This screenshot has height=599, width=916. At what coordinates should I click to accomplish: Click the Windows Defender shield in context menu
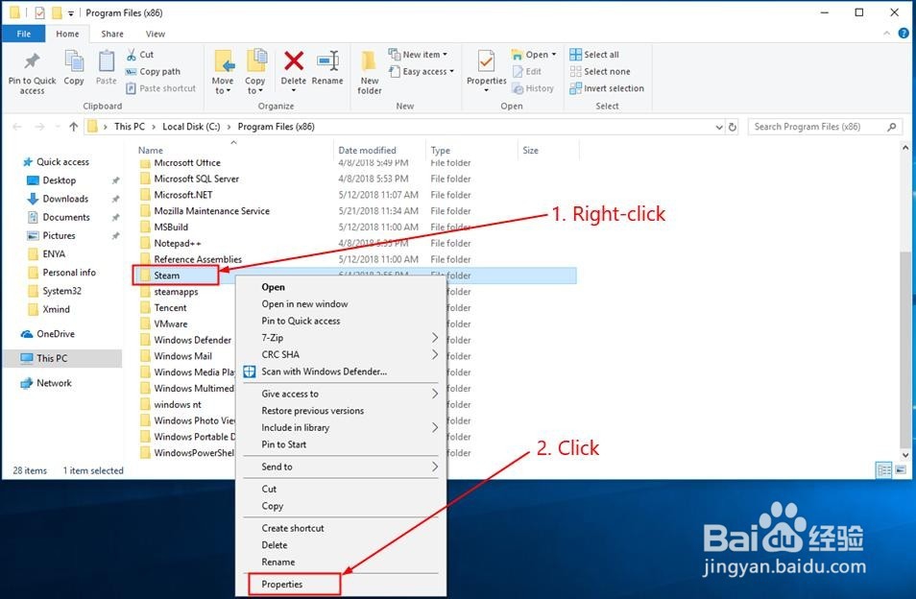[250, 371]
